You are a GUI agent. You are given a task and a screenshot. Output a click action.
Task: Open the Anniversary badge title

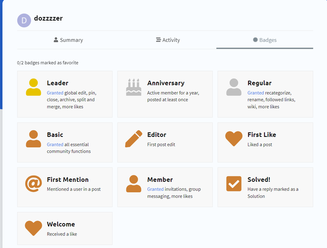pos(166,83)
